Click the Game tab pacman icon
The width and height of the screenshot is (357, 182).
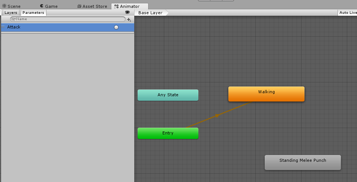[42, 6]
